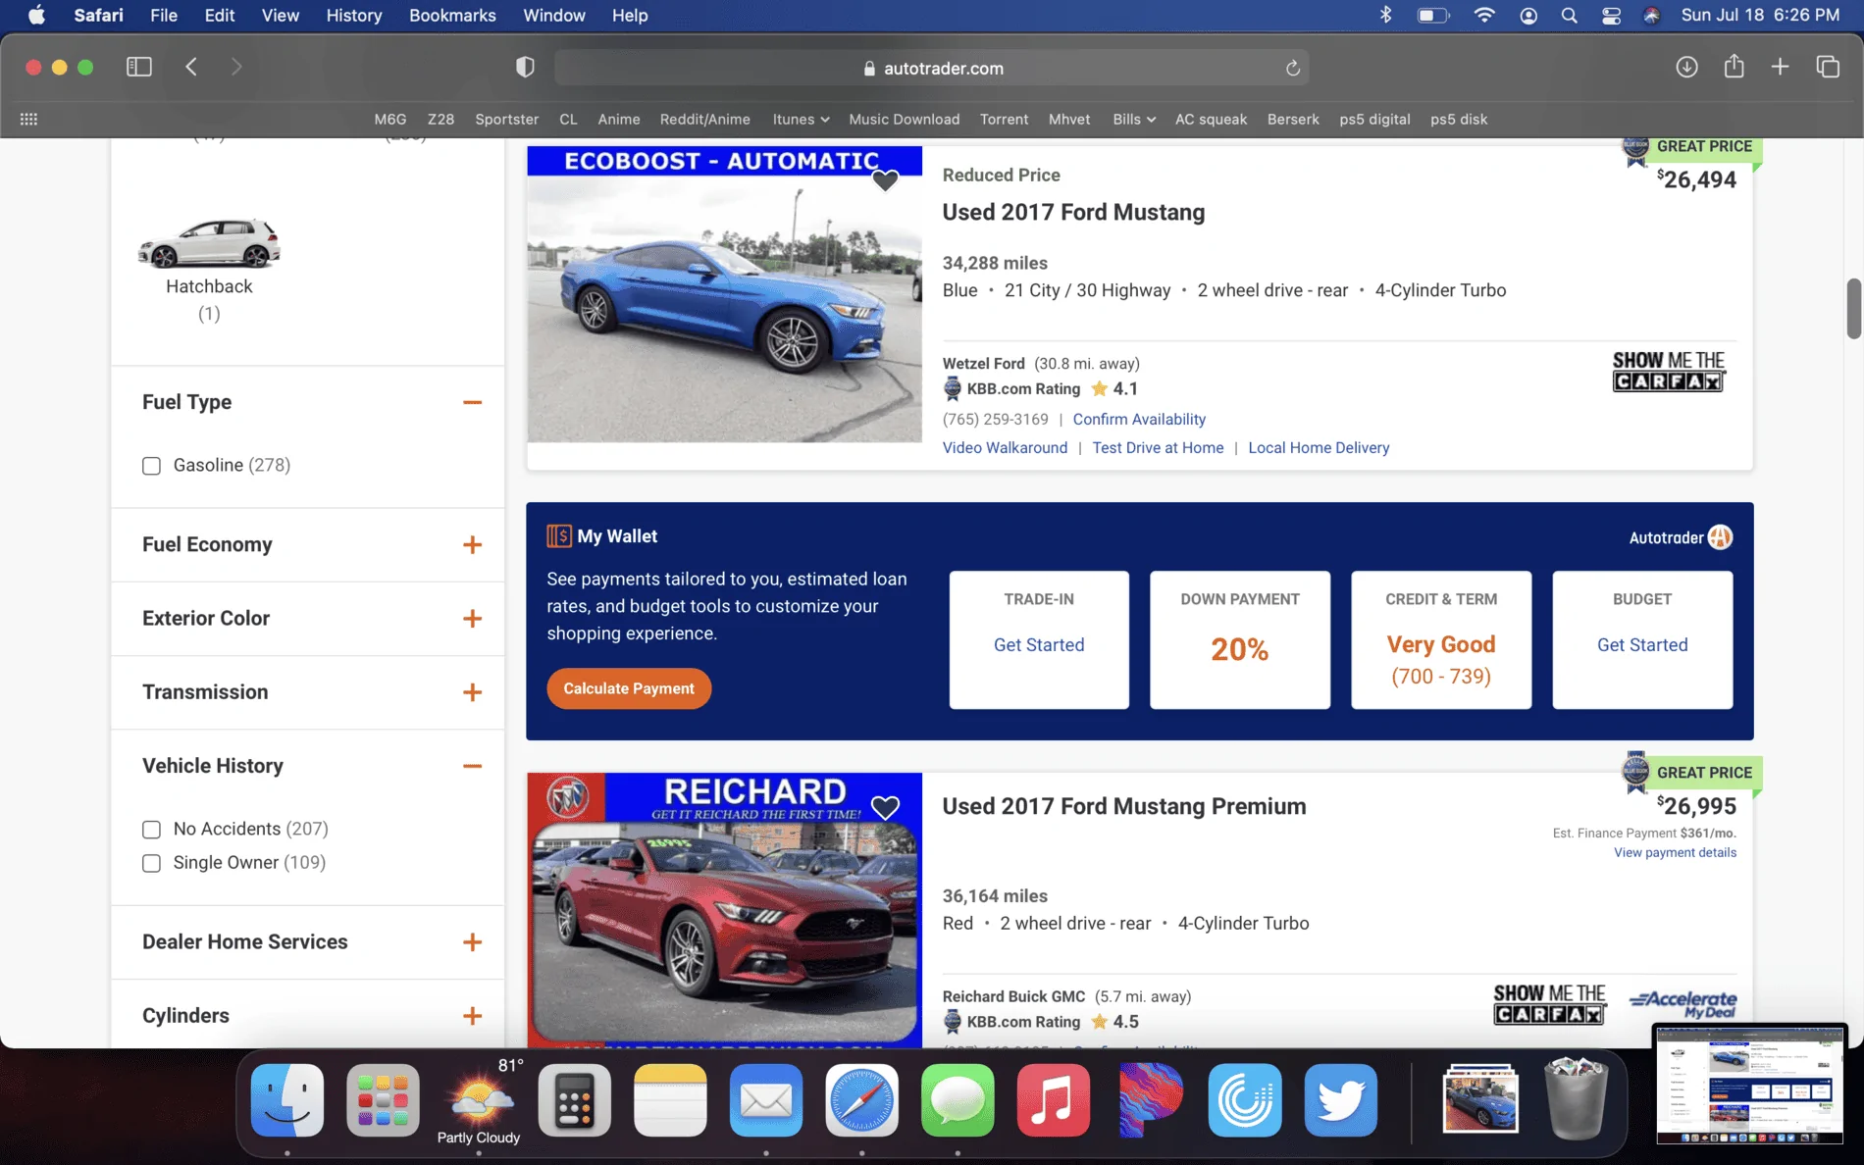The width and height of the screenshot is (1864, 1165).
Task: Open the blue Mustang listing photo
Action: tap(724, 294)
